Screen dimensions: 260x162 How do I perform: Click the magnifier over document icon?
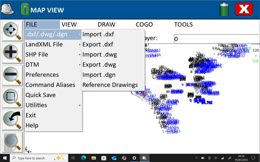coord(12,142)
